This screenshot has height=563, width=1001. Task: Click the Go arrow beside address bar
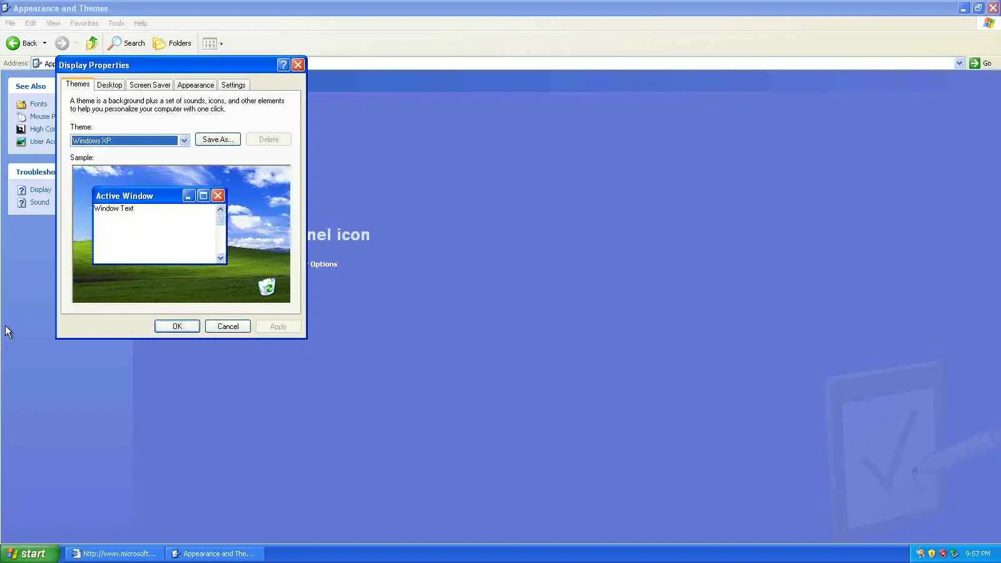(974, 63)
